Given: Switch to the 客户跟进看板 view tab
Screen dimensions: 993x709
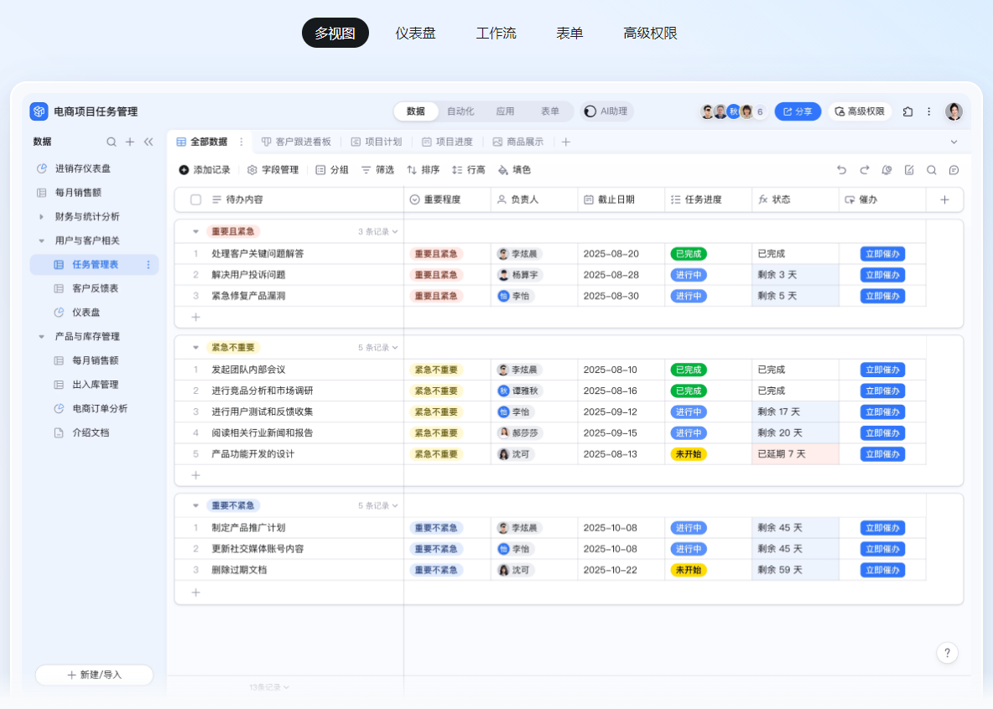Looking at the screenshot, I should click(x=297, y=142).
